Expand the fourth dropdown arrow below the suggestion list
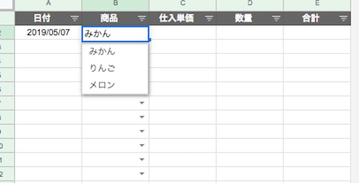The width and height of the screenshot is (359, 183). coord(142,145)
